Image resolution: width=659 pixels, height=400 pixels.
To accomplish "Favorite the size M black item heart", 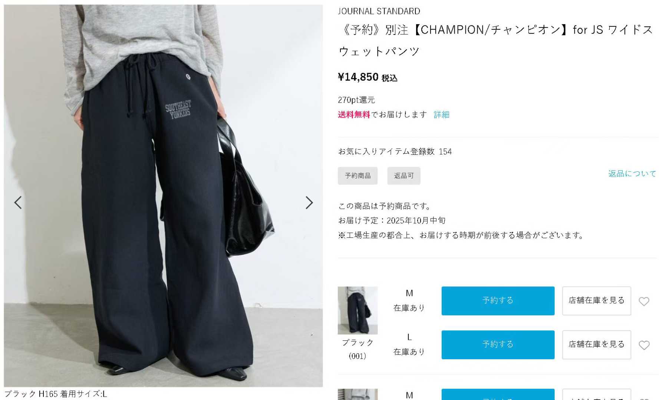I will click(644, 301).
